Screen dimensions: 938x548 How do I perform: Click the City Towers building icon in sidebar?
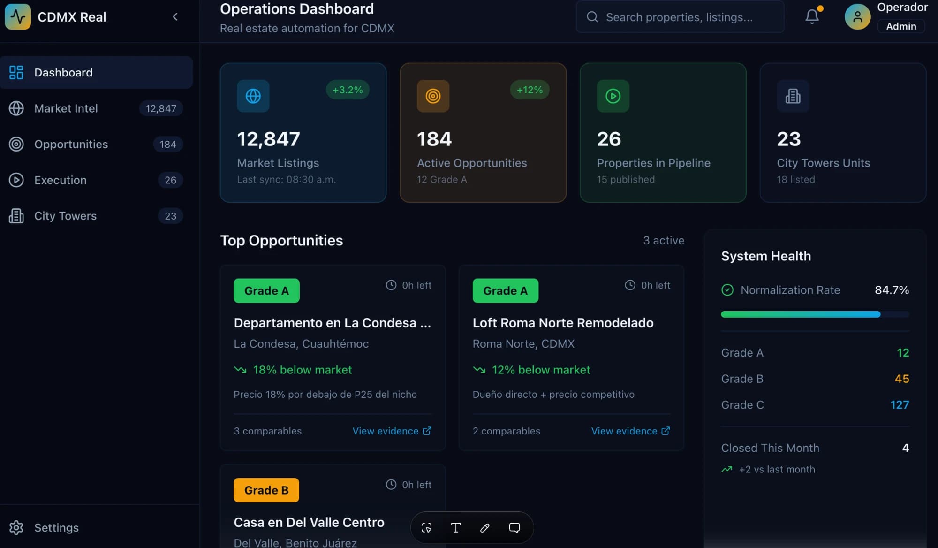[16, 216]
